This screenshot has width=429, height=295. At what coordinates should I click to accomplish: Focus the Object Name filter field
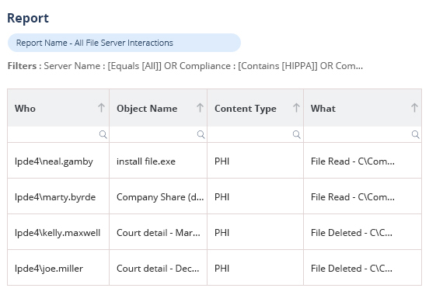point(158,134)
